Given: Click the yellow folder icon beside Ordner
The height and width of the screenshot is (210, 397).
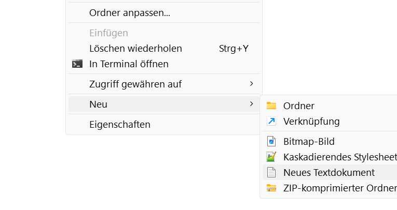Looking at the screenshot, I should 271,106.
